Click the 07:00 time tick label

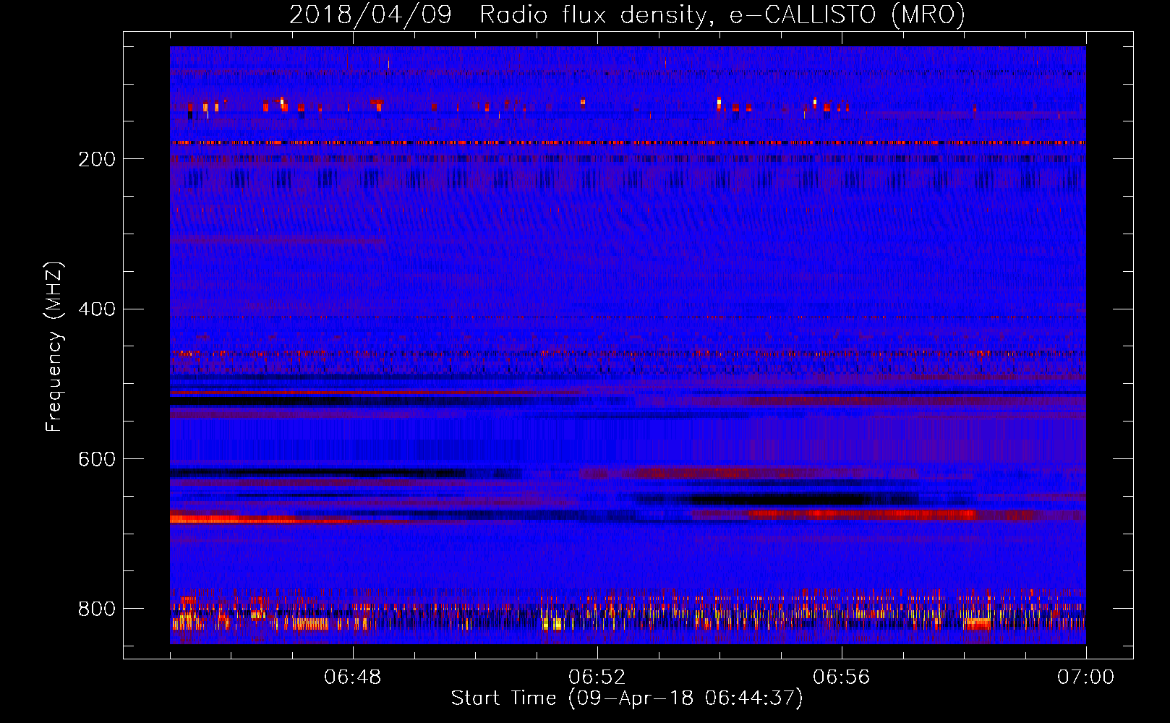click(1086, 677)
